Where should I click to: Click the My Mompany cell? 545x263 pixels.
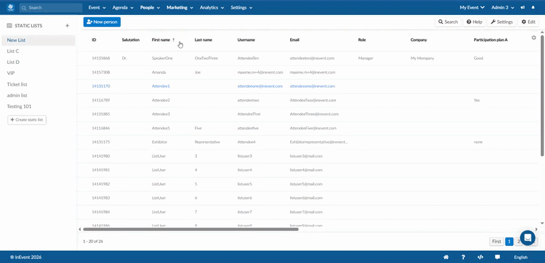[x=422, y=58]
